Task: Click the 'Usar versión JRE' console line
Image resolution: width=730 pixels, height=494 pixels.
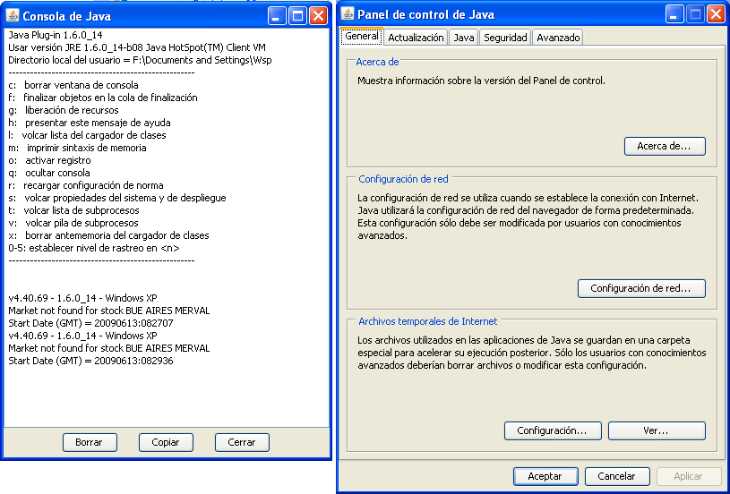Action: pos(137,47)
